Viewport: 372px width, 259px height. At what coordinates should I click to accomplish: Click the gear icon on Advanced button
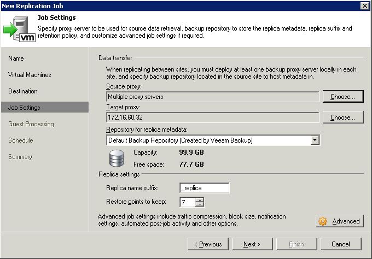[323, 221]
